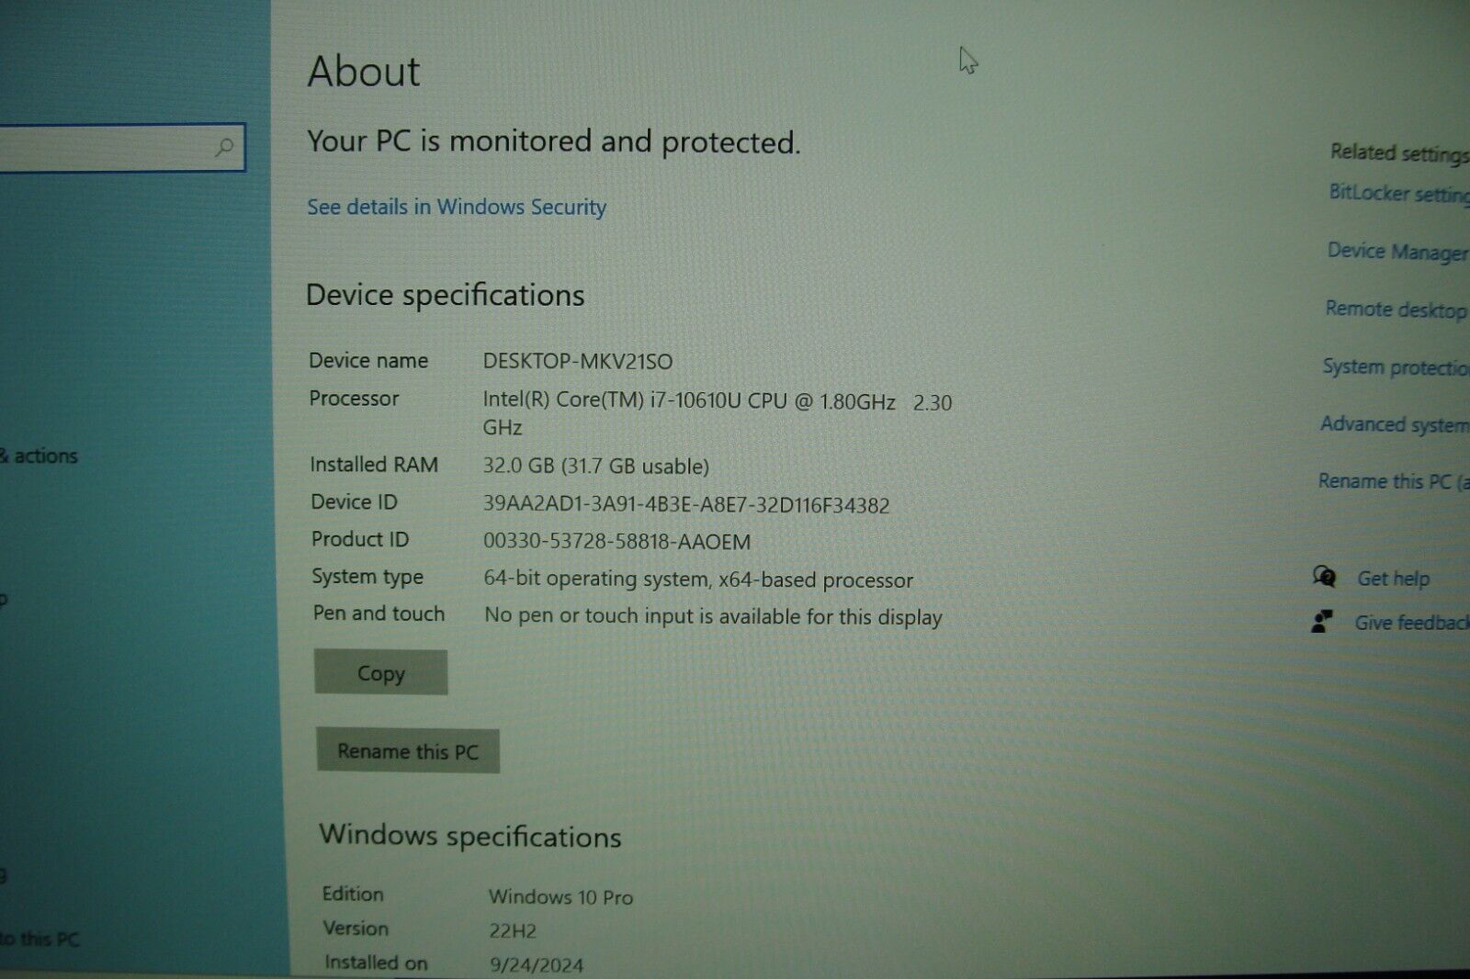This screenshot has width=1470, height=979.
Task: Open System protection link
Action: (x=1396, y=367)
